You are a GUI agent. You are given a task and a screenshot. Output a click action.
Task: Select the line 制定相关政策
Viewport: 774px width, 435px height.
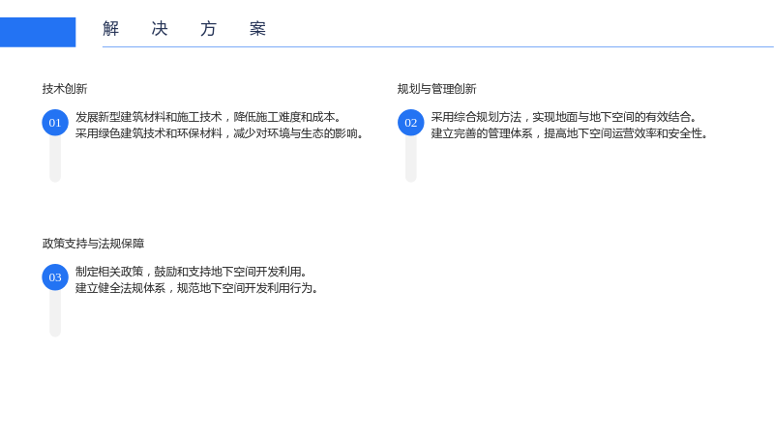[191, 272]
